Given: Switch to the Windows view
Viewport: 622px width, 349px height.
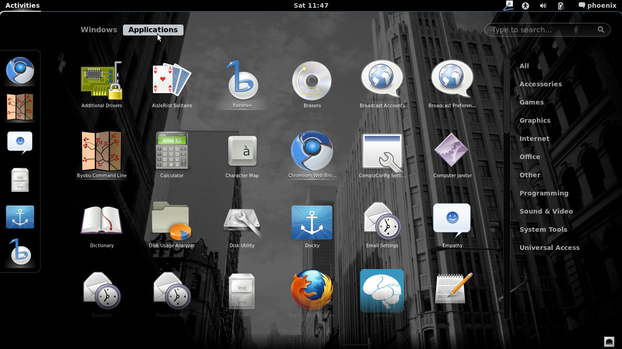Looking at the screenshot, I should tap(99, 30).
